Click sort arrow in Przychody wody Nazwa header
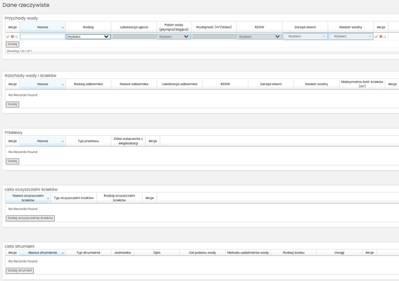This screenshot has width=399, height=281. 63,27
